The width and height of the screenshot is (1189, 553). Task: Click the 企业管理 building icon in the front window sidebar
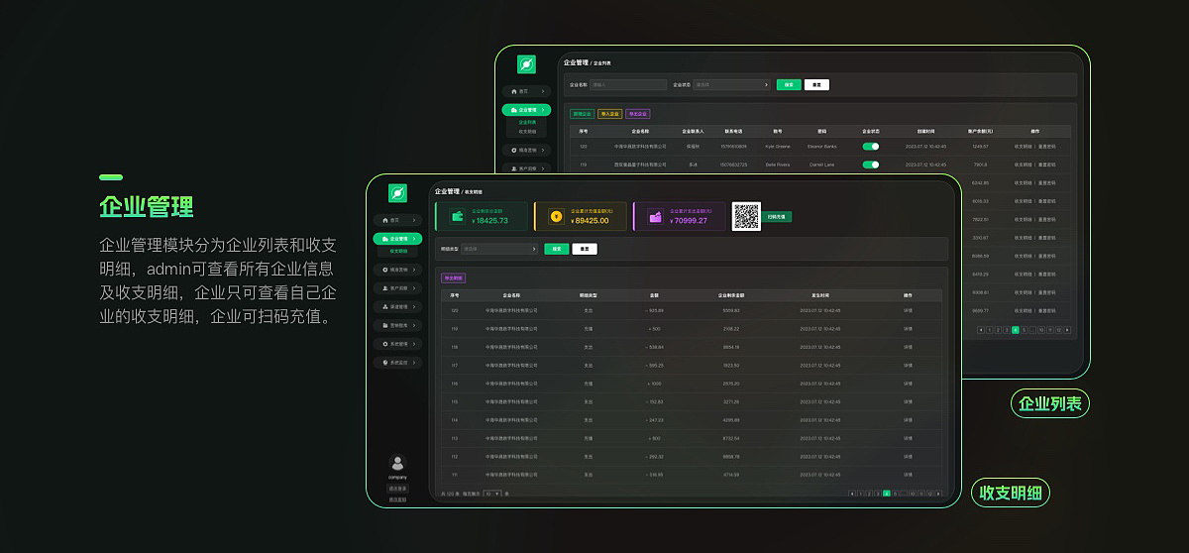[x=383, y=239]
